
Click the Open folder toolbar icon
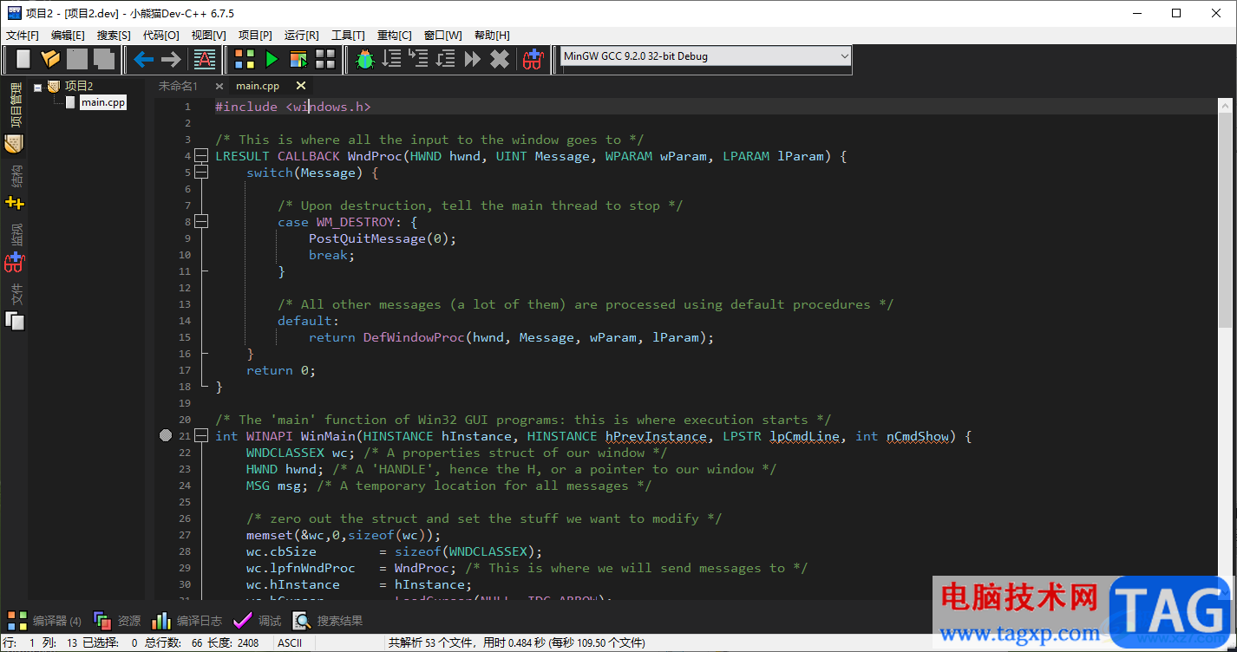click(50, 59)
